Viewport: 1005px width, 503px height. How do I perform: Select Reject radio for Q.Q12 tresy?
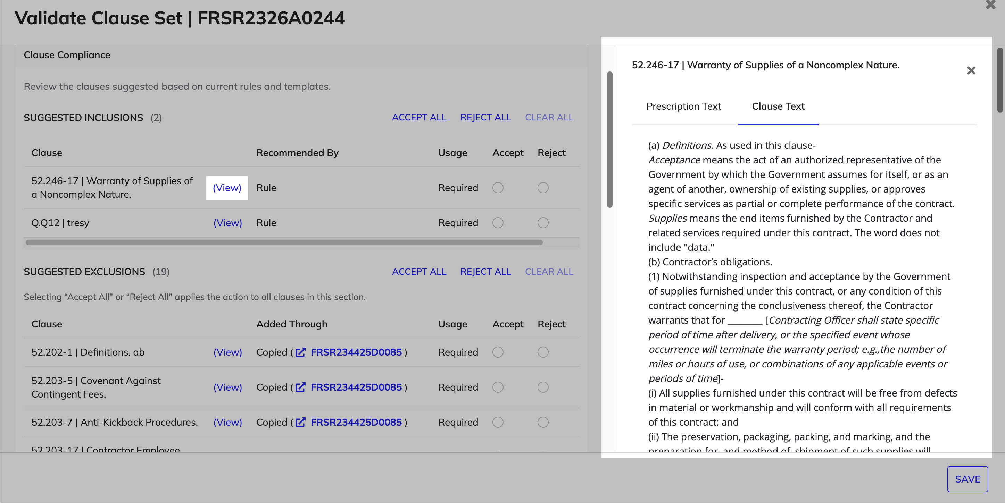[x=543, y=223]
